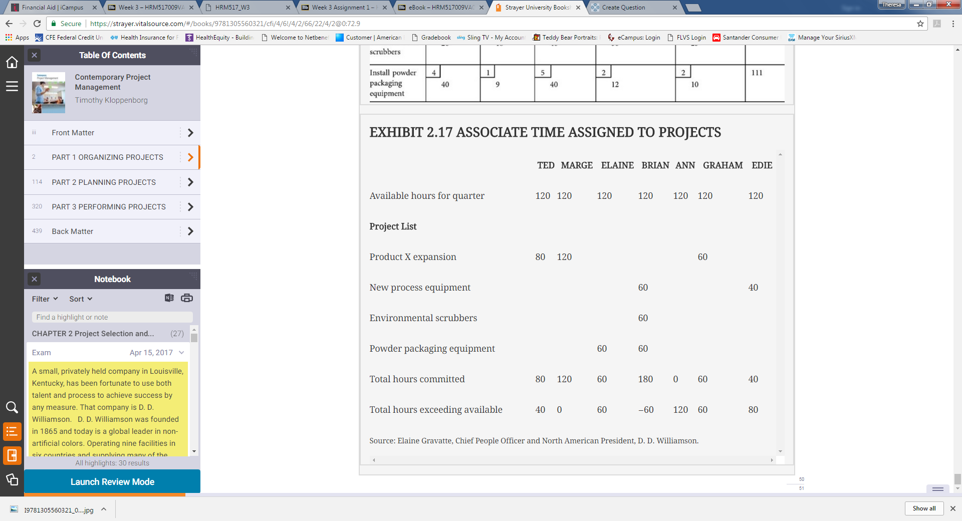Open the Notebook panel icon in sidebar
This screenshot has width=962, height=521.
tap(12, 456)
